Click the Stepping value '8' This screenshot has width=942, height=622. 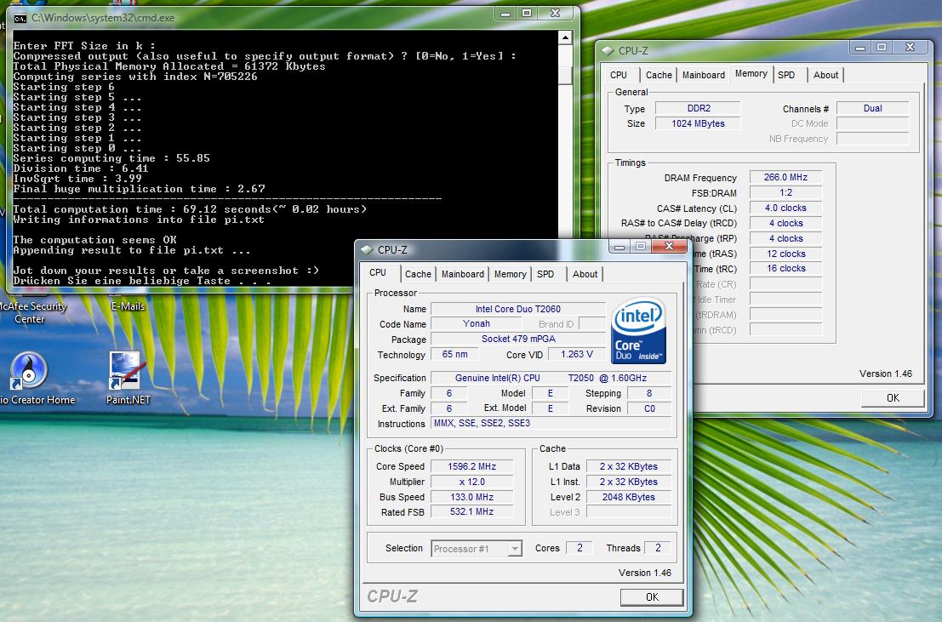point(649,393)
